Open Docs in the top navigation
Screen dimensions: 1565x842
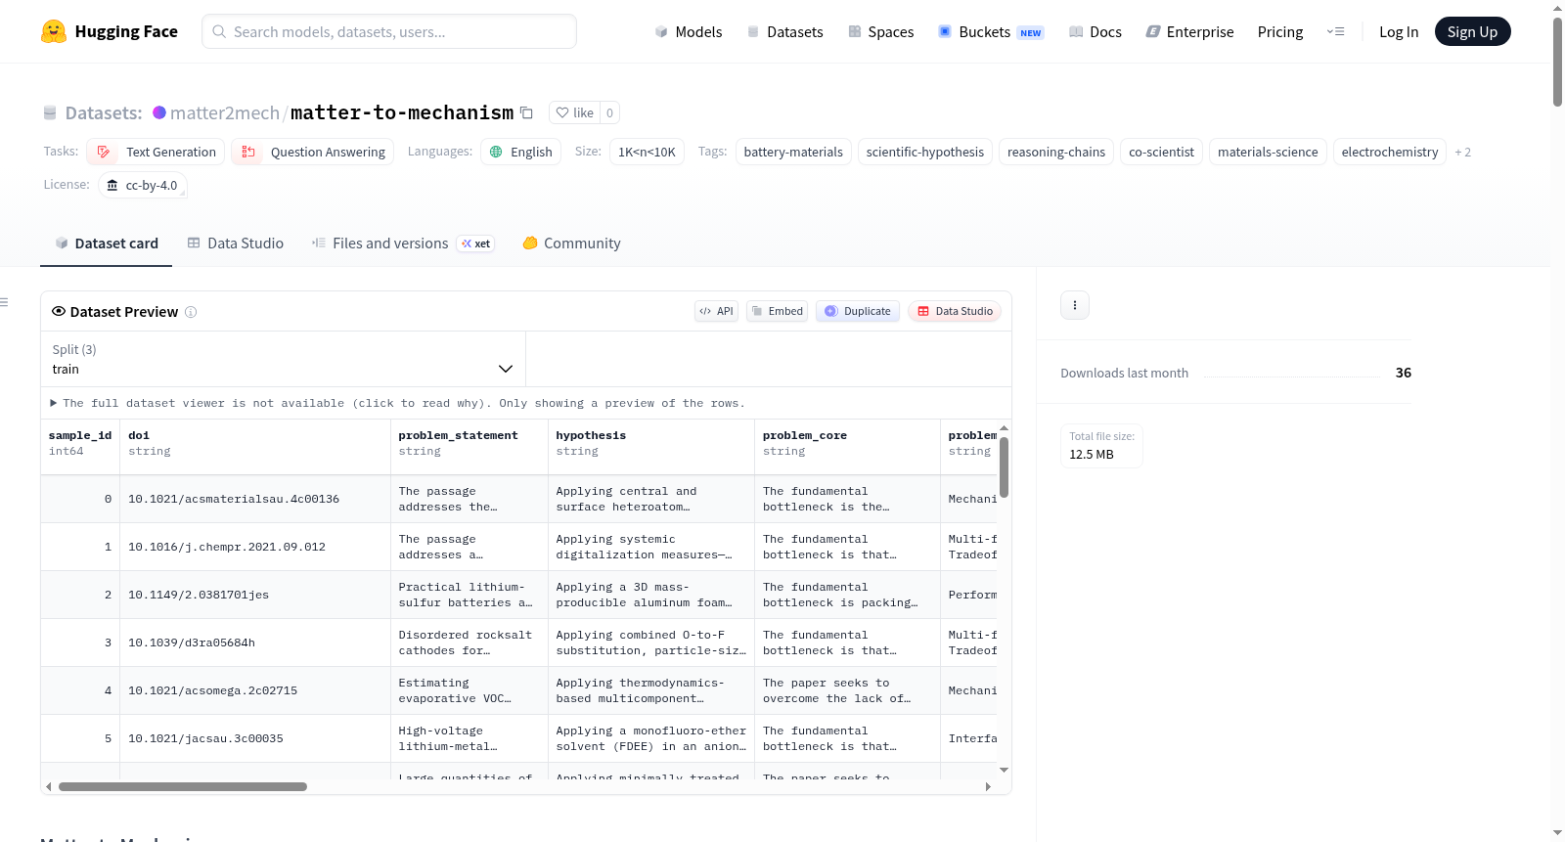pos(1095,31)
